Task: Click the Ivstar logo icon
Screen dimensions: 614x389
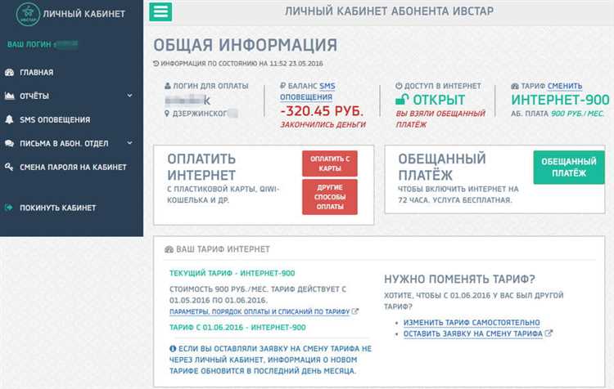Action: (28, 14)
